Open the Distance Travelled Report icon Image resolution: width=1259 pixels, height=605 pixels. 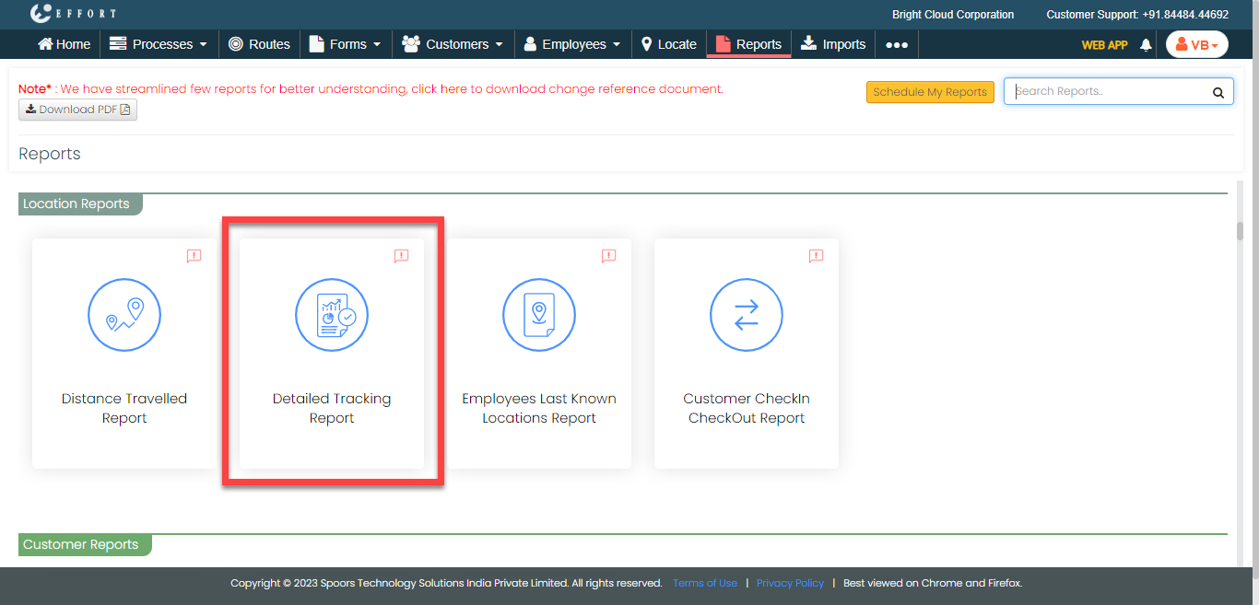(x=124, y=315)
